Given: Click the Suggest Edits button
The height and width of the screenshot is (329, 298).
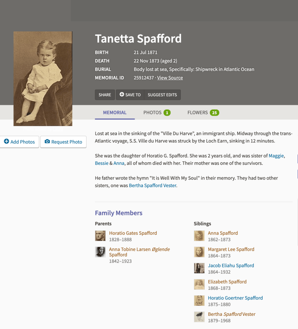Looking at the screenshot, I should [162, 95].
